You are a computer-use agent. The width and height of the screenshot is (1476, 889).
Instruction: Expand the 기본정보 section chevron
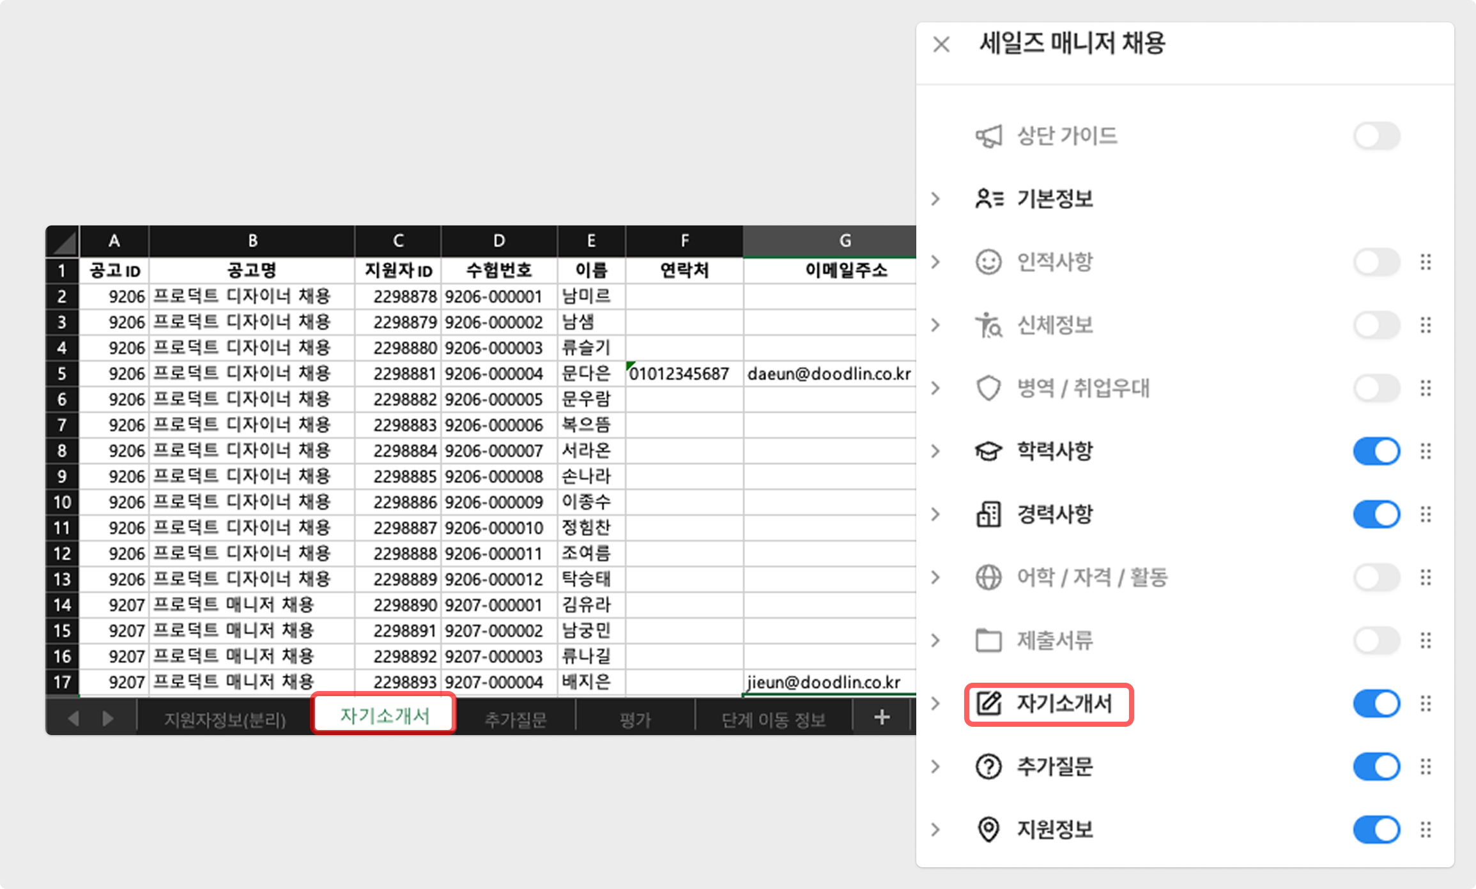click(x=936, y=199)
